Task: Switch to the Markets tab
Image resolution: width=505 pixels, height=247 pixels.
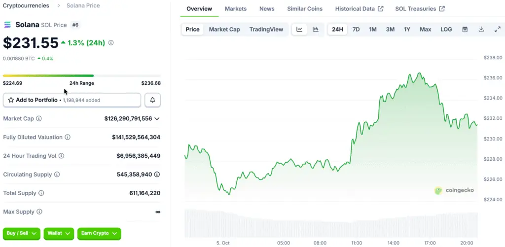Action: 235,9
